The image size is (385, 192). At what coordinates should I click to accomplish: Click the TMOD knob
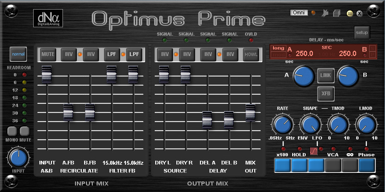coord(338,125)
